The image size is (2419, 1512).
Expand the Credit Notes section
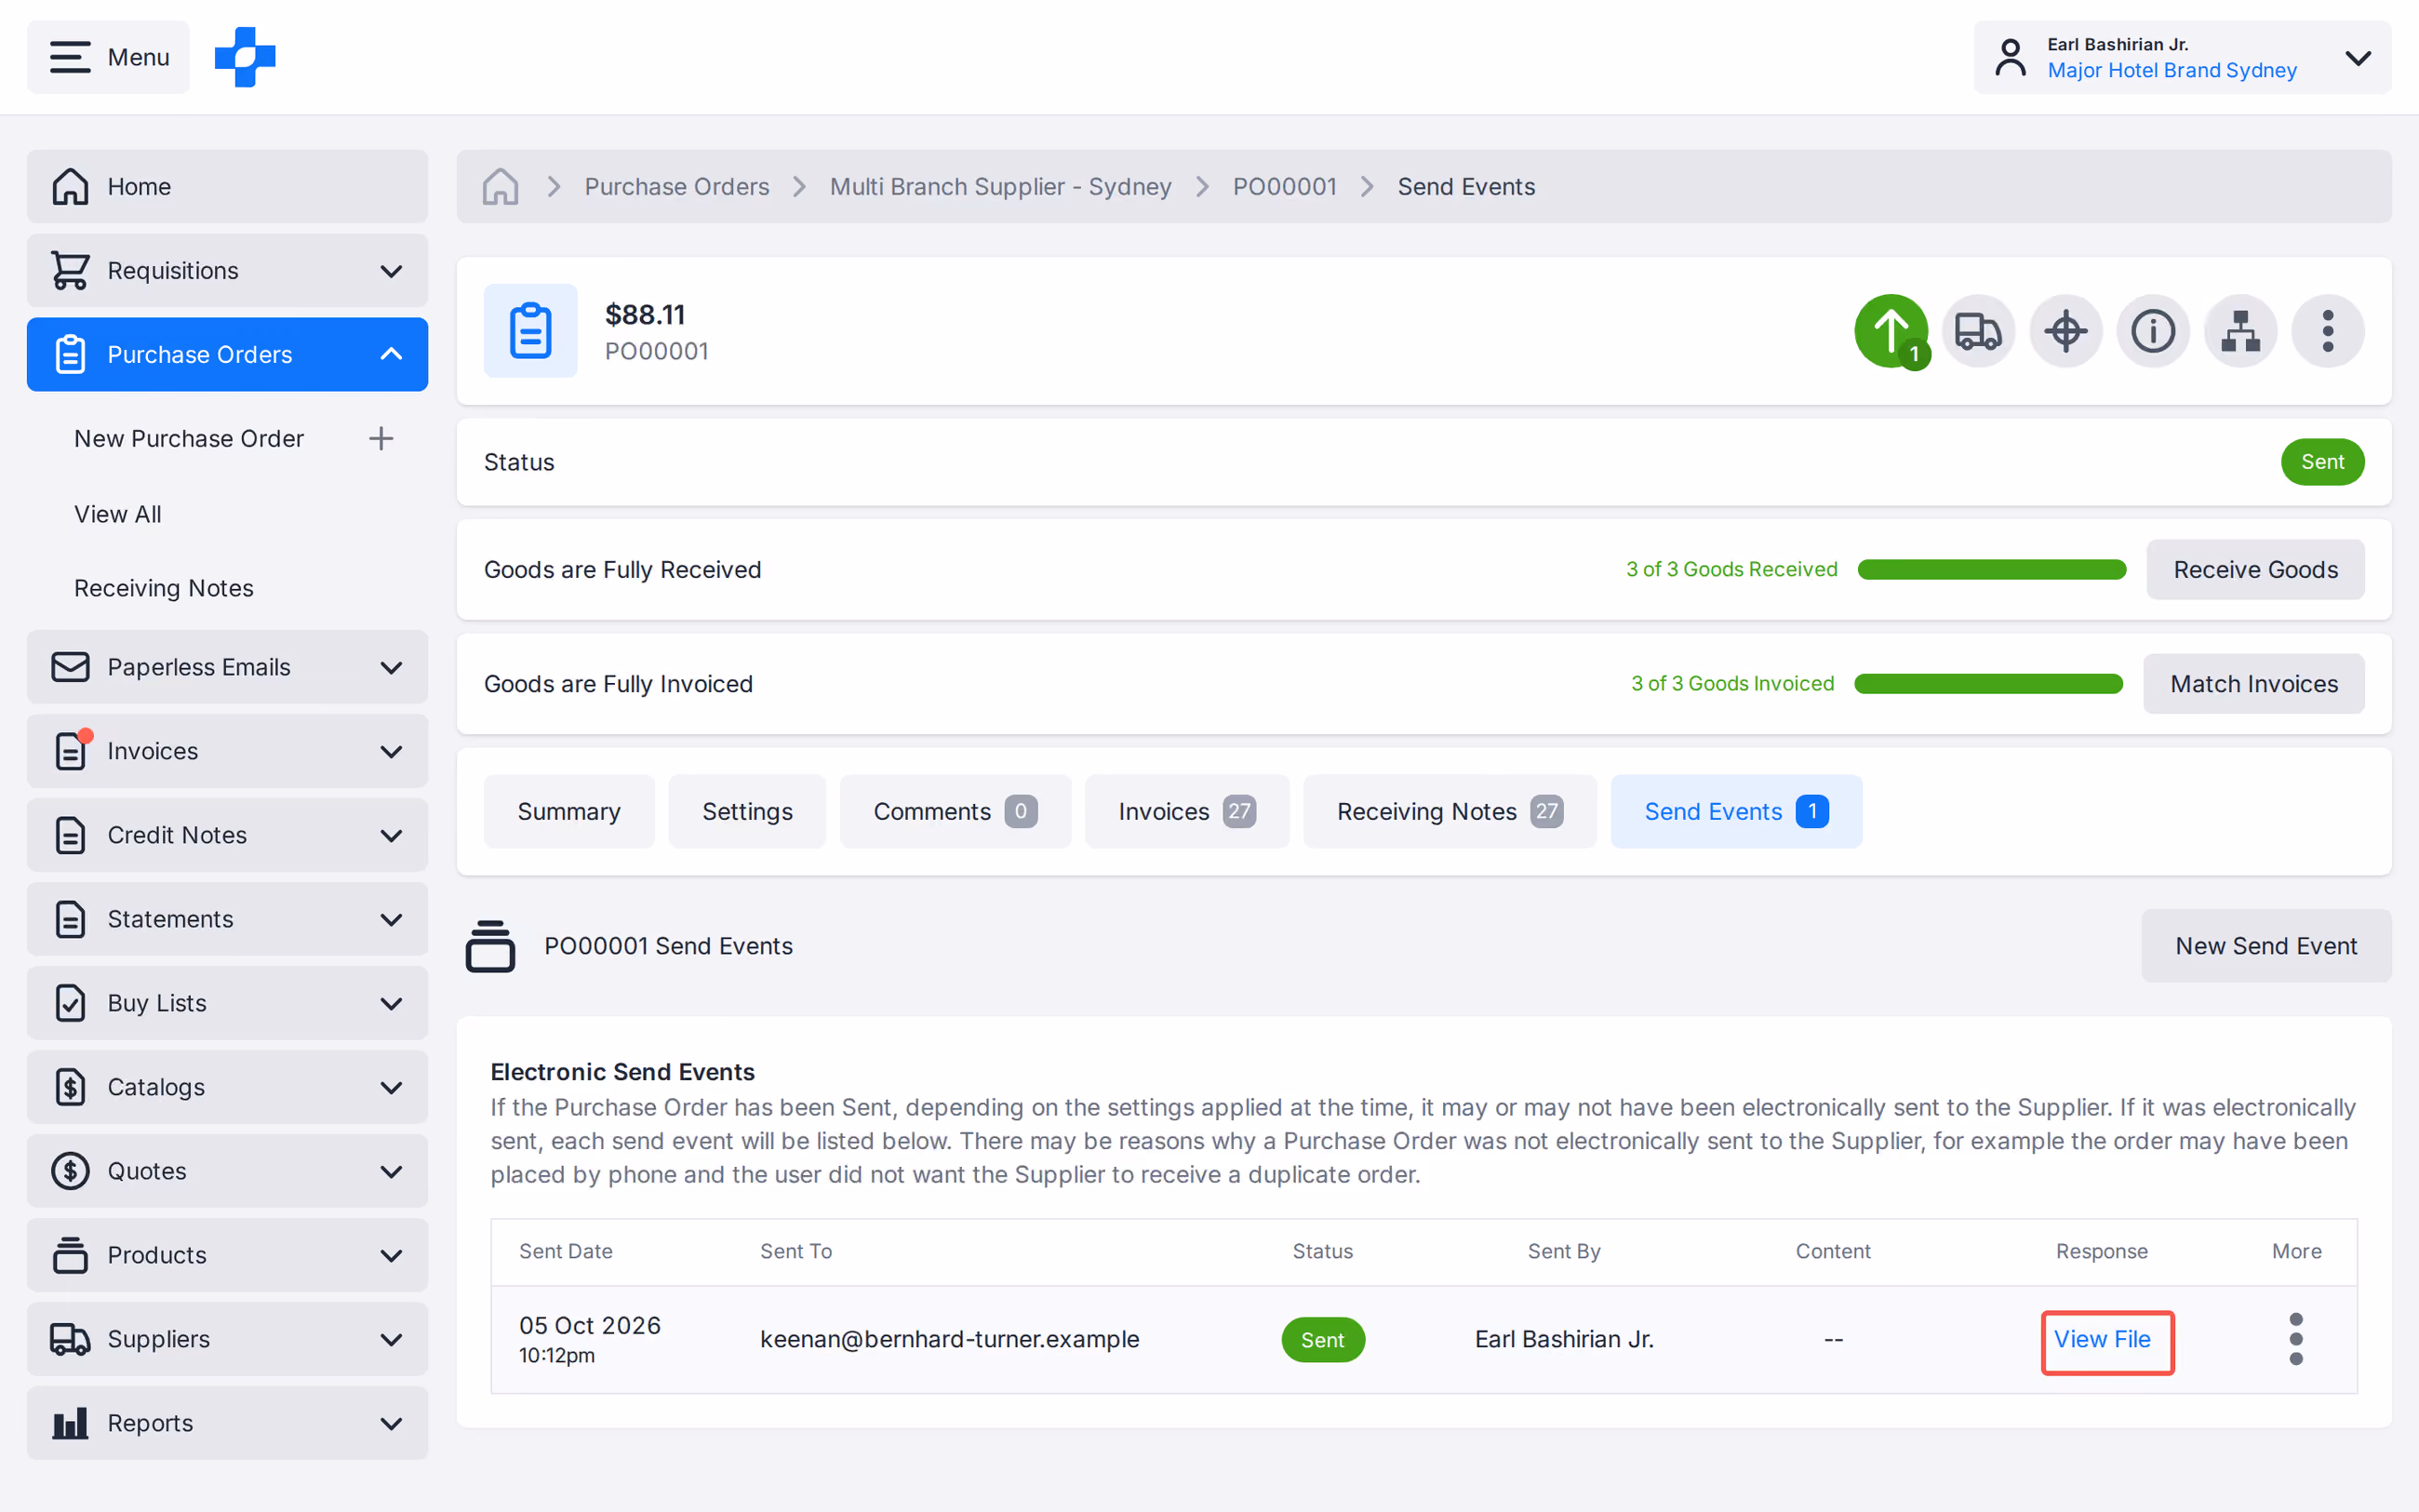pos(228,835)
